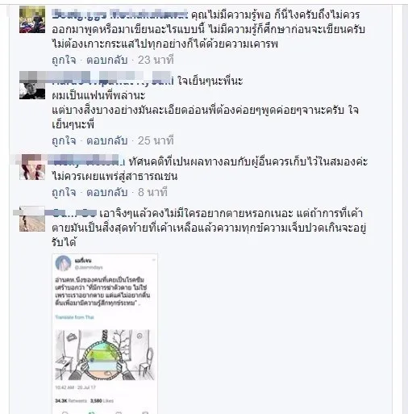Like the comment posted 23 นาที ago
Image resolution: width=408 pixels, height=414 pixels.
coord(64,60)
